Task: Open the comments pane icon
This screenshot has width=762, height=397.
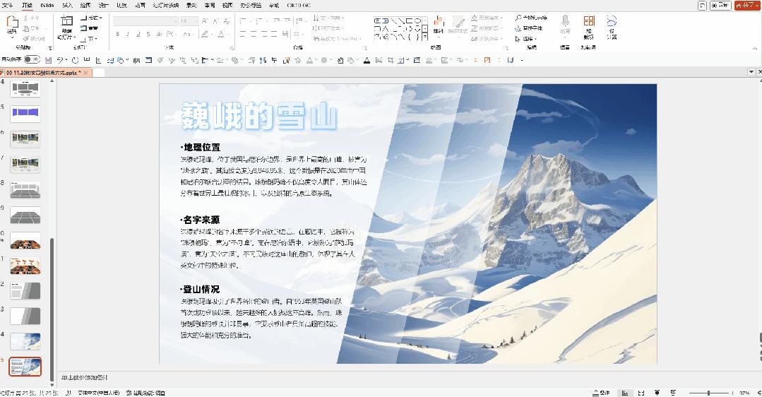Action: [x=702, y=6]
